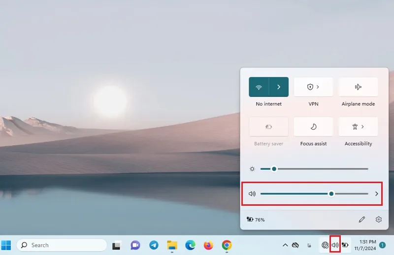Click the volume slider thumb

click(x=331, y=193)
